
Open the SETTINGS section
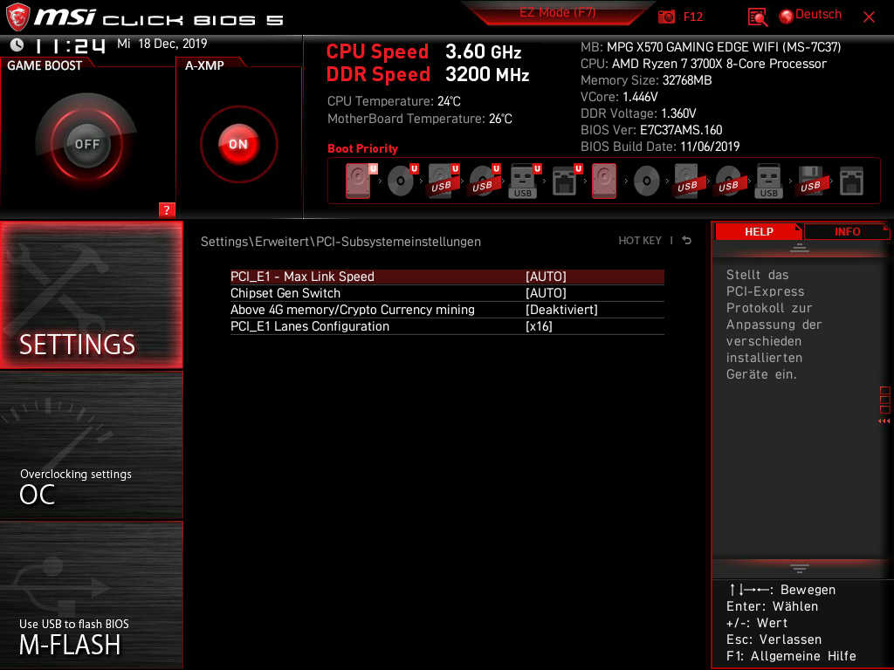[x=92, y=295]
